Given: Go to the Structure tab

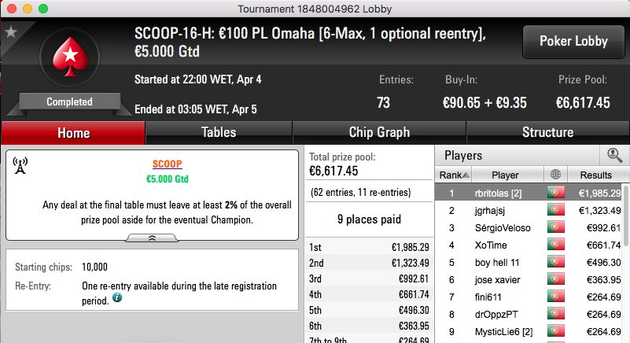Looking at the screenshot, I should (547, 133).
